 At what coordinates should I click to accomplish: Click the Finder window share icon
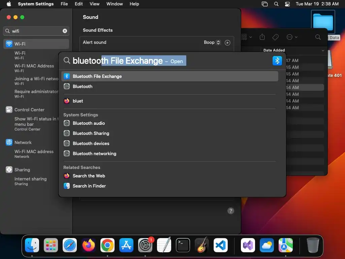[x=262, y=37]
